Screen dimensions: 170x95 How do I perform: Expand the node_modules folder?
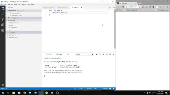pos(14,23)
